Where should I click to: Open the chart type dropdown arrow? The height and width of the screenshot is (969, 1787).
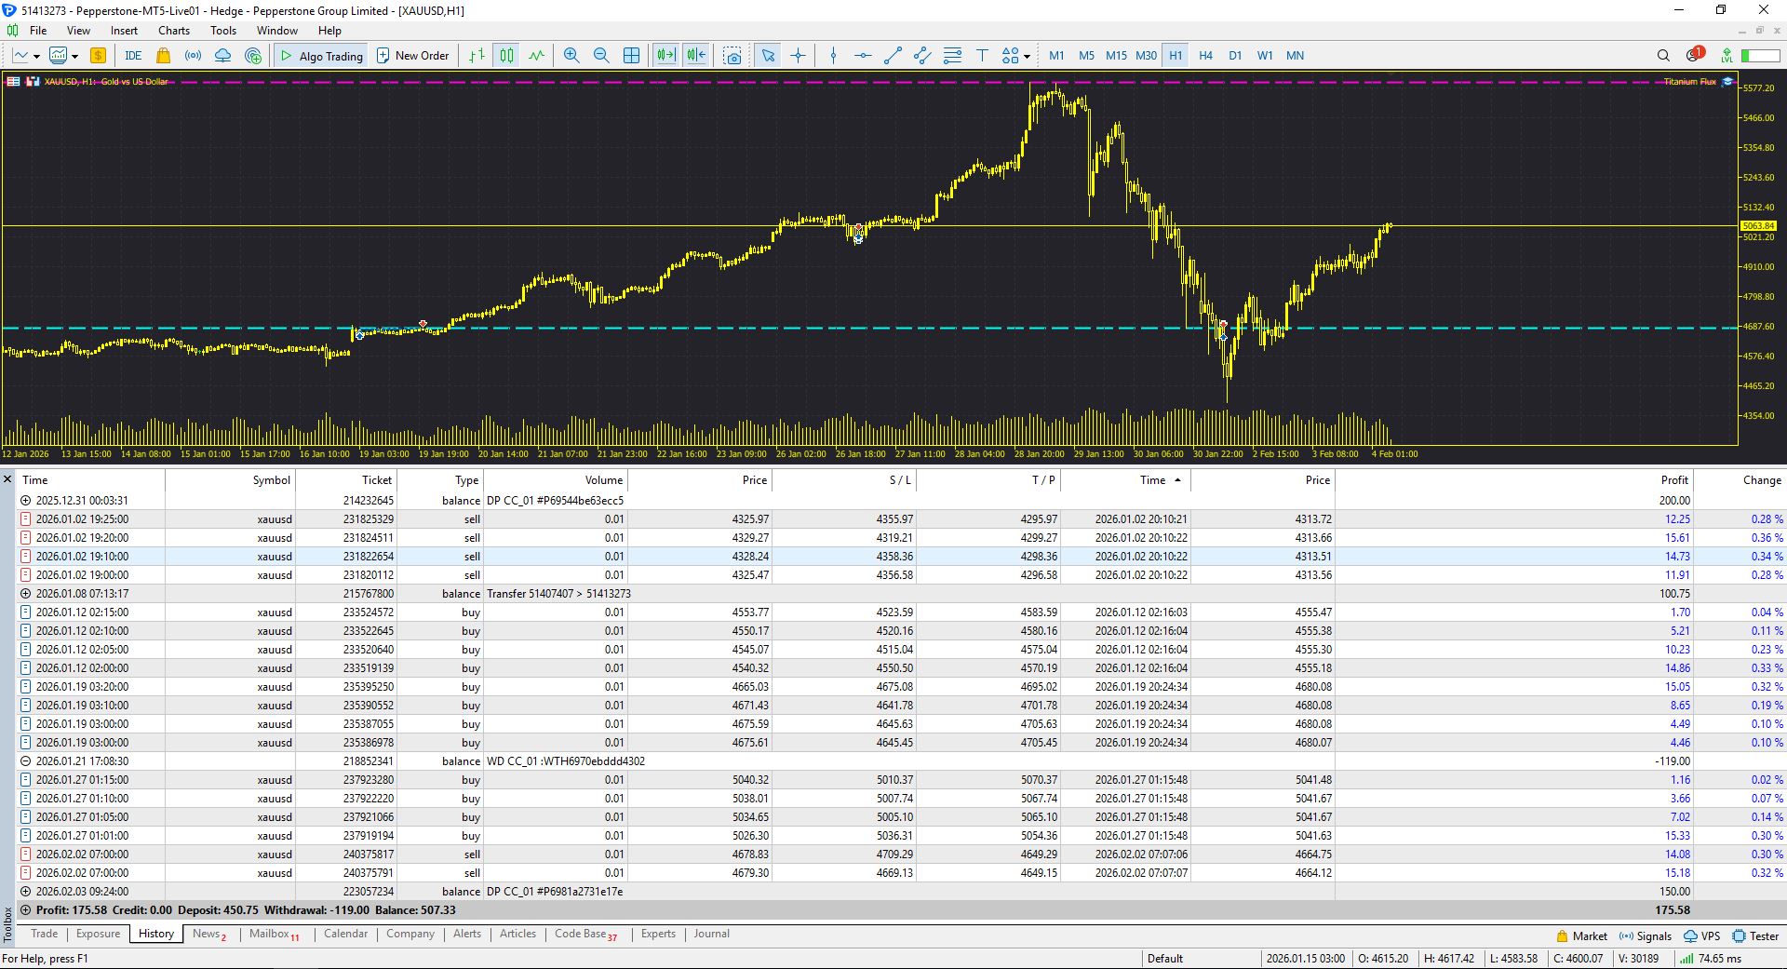pyautogui.click(x=36, y=57)
